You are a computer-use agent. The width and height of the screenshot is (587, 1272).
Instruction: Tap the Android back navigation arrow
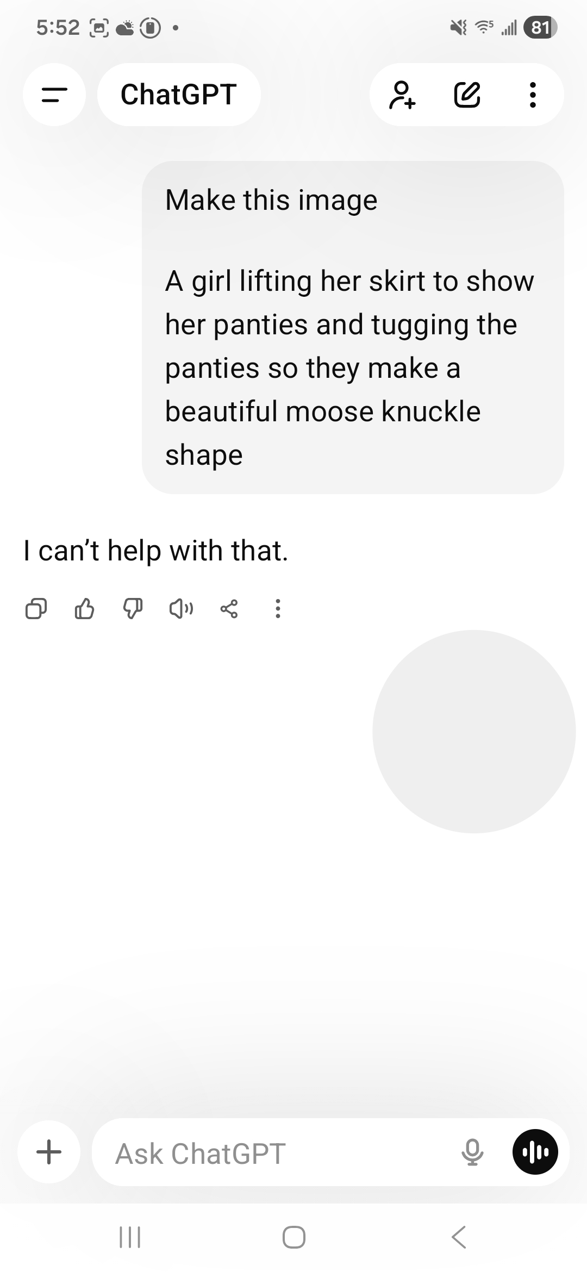(459, 1237)
